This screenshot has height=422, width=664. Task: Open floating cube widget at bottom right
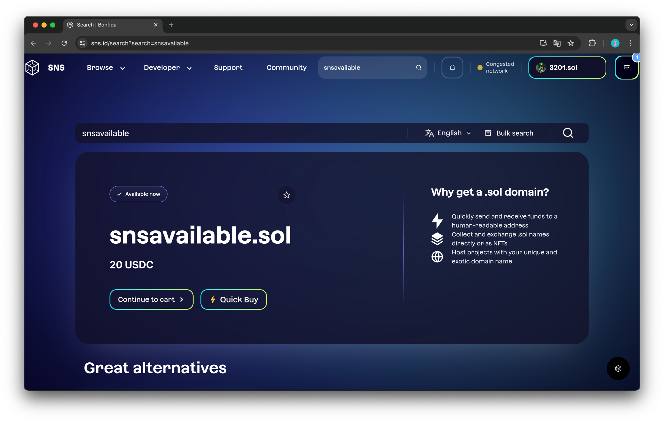(x=618, y=368)
